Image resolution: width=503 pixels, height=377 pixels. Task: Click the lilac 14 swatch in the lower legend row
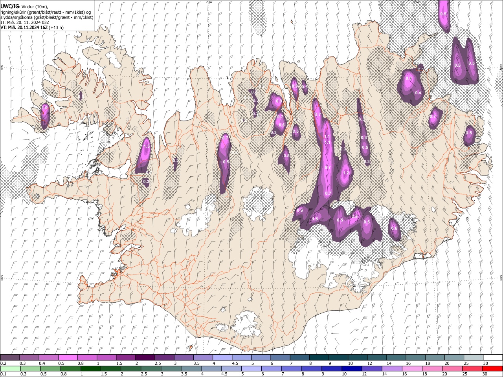tap(392, 369)
